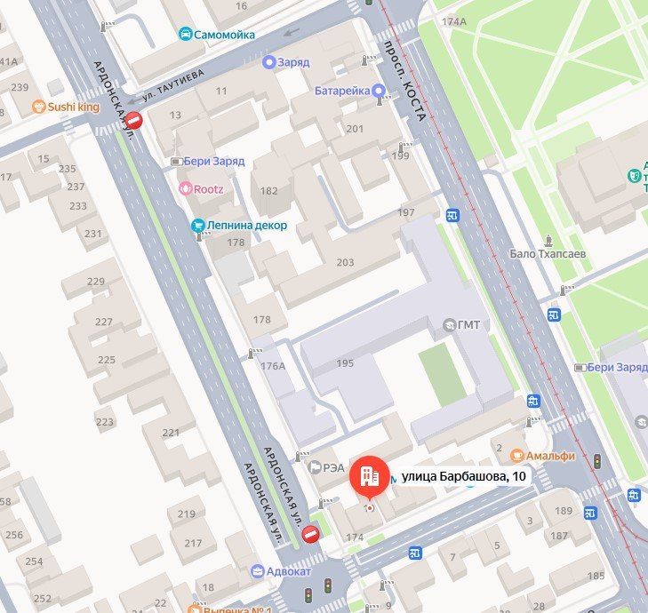Click building 195 on the map
This screenshot has height=613, width=648.
(345, 363)
